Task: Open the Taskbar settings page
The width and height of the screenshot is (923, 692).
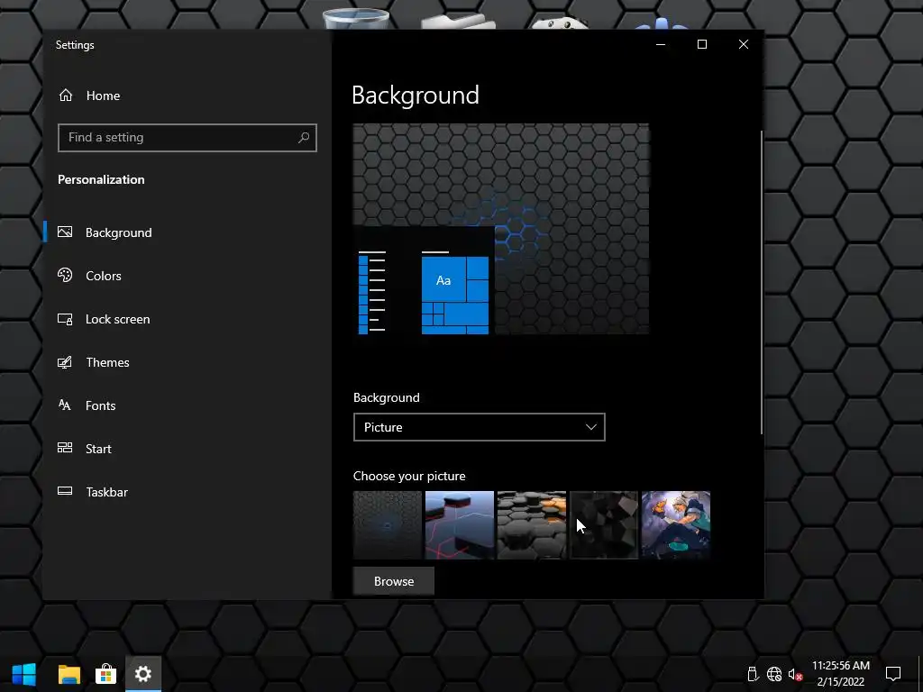Action: tap(106, 492)
